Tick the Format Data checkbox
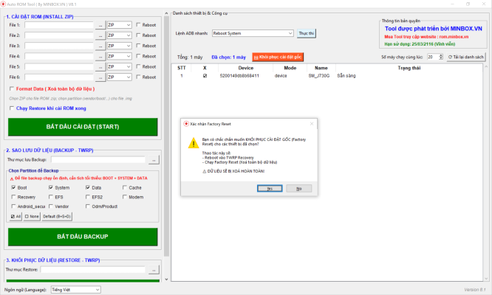Screen dimensions: 492x295 pos(11,88)
